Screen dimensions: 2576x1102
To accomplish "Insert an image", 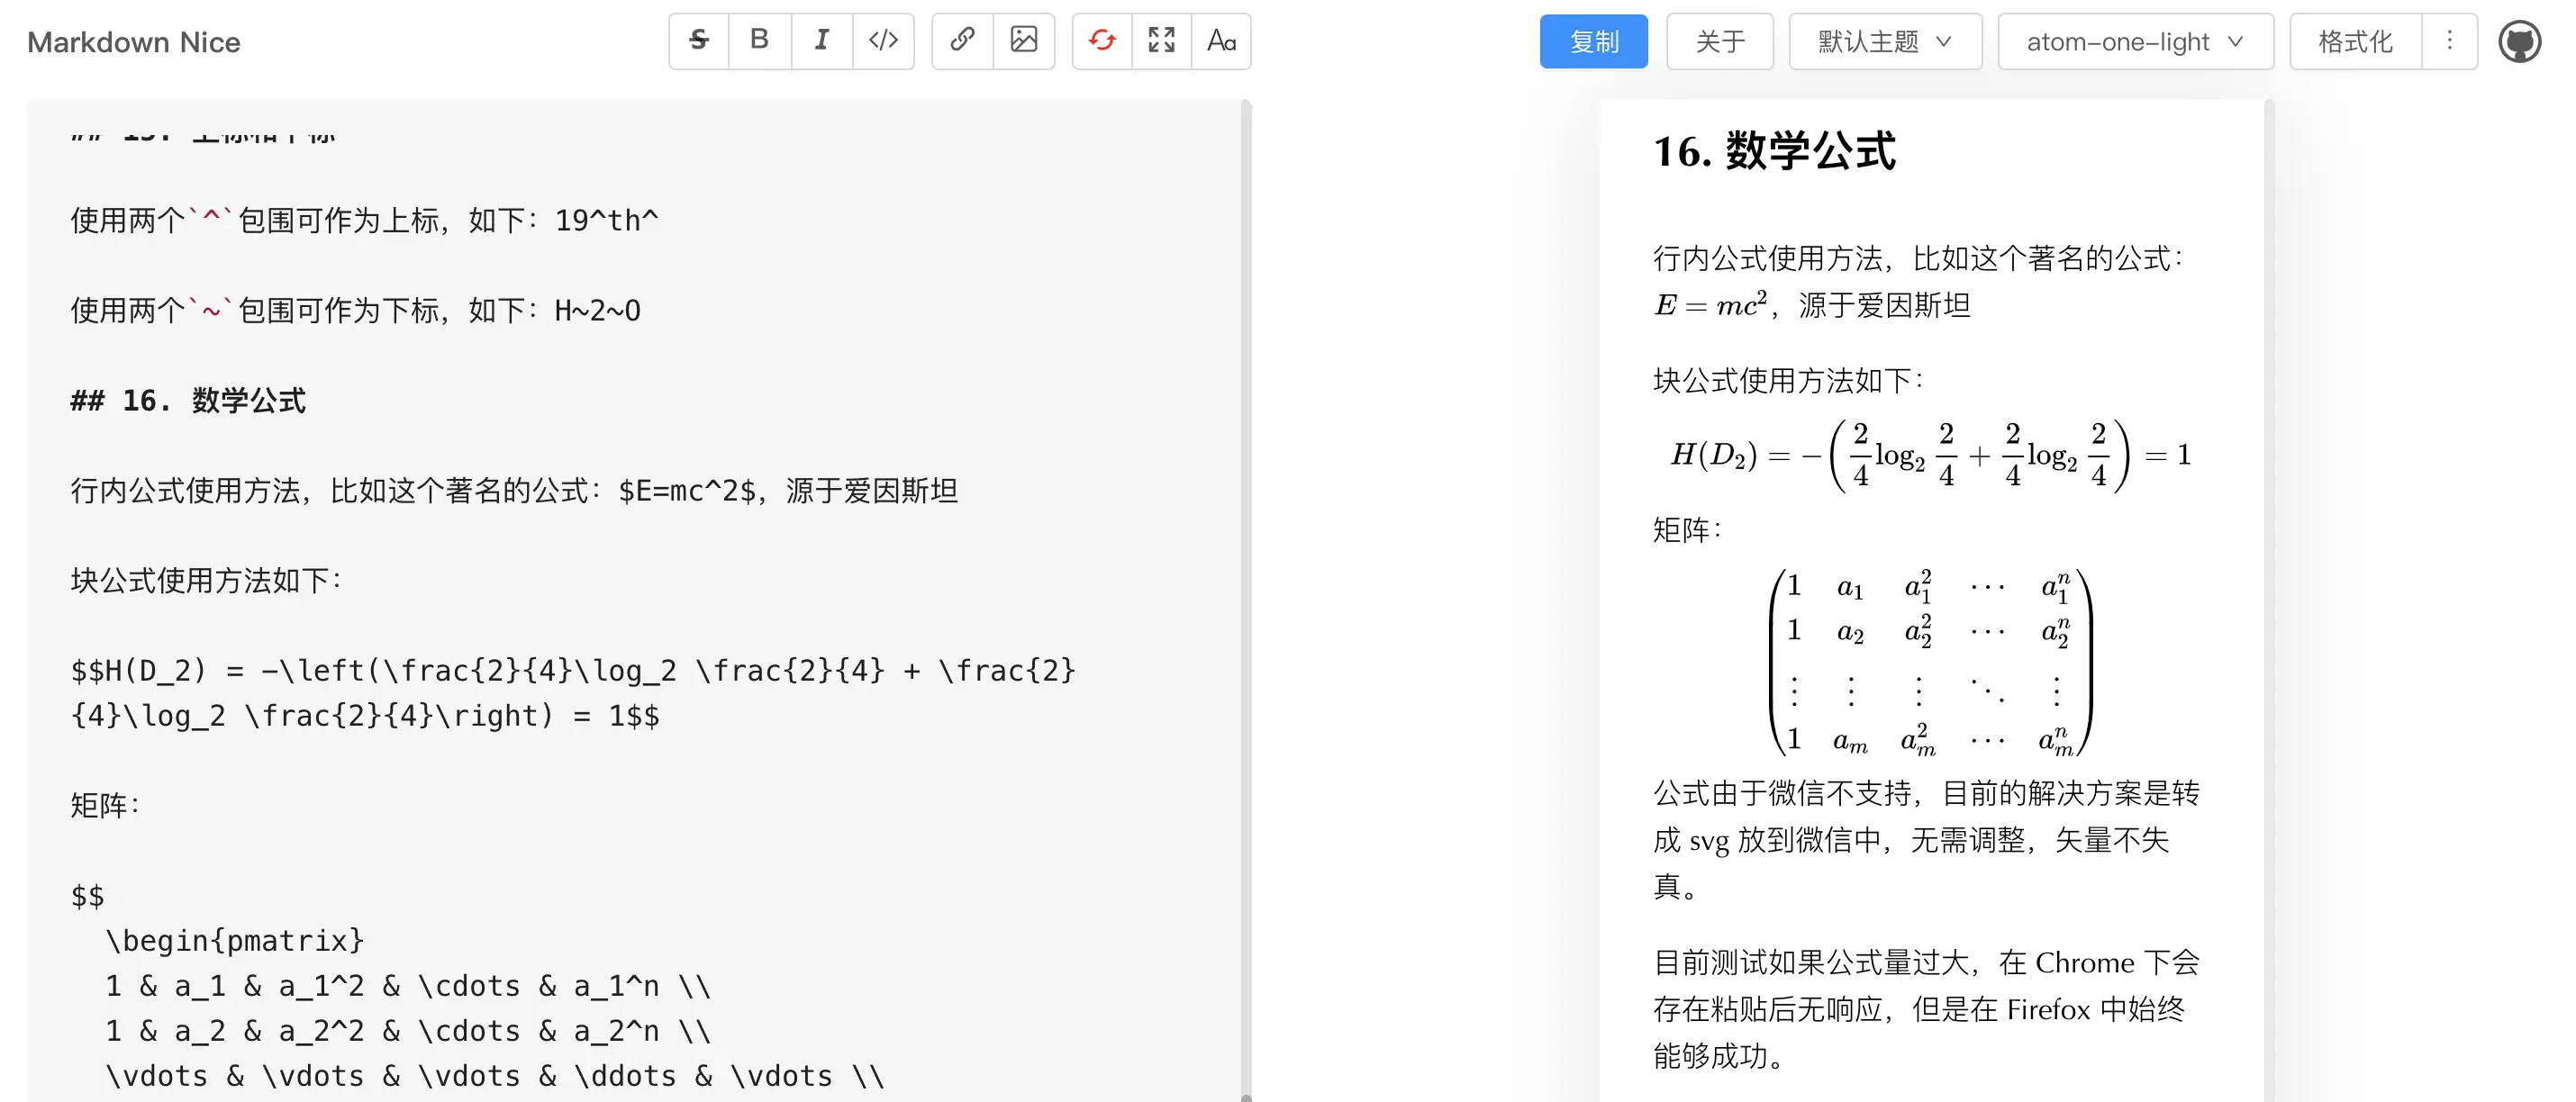I will point(1025,41).
